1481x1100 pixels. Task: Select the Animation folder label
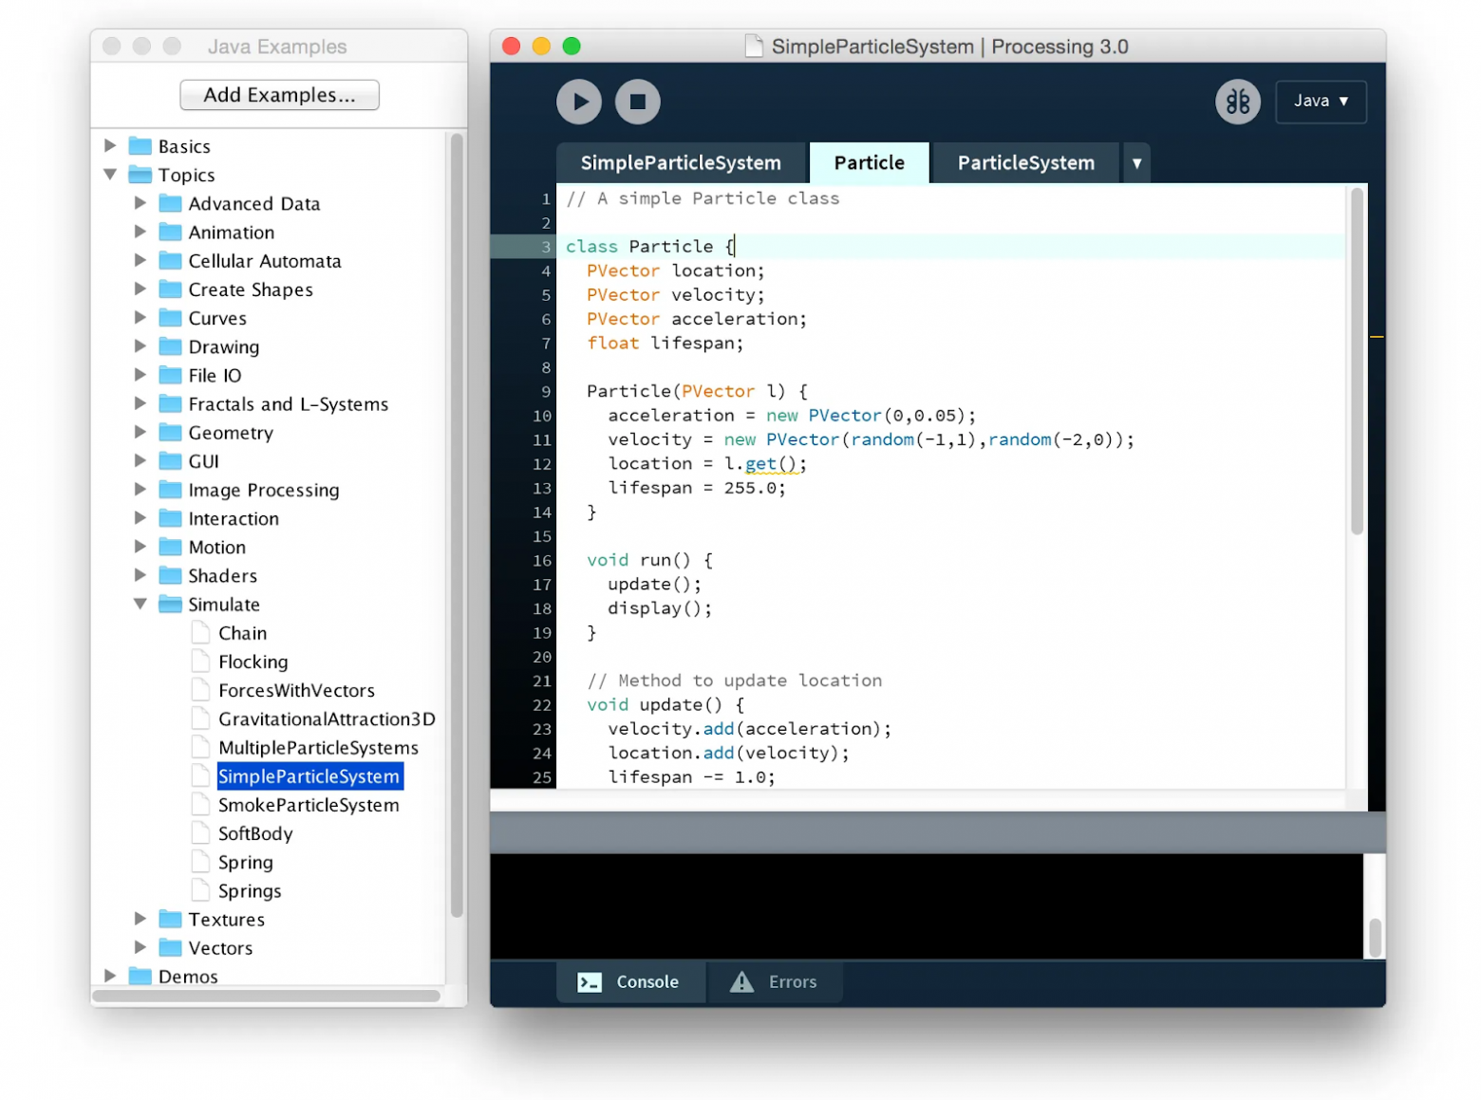coord(231,233)
